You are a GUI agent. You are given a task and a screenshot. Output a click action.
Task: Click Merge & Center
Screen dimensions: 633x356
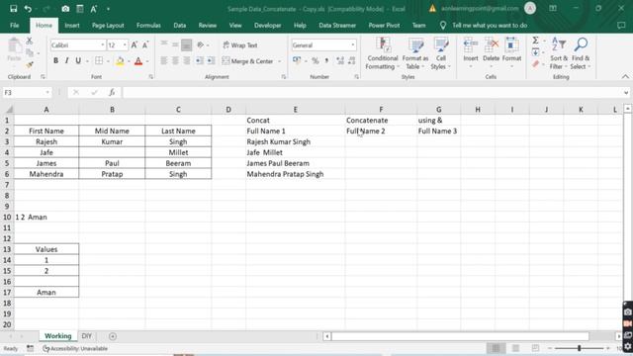point(248,61)
